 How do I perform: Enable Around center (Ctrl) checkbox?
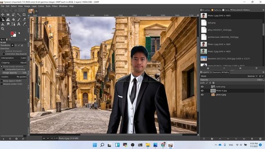(x=12, y=84)
